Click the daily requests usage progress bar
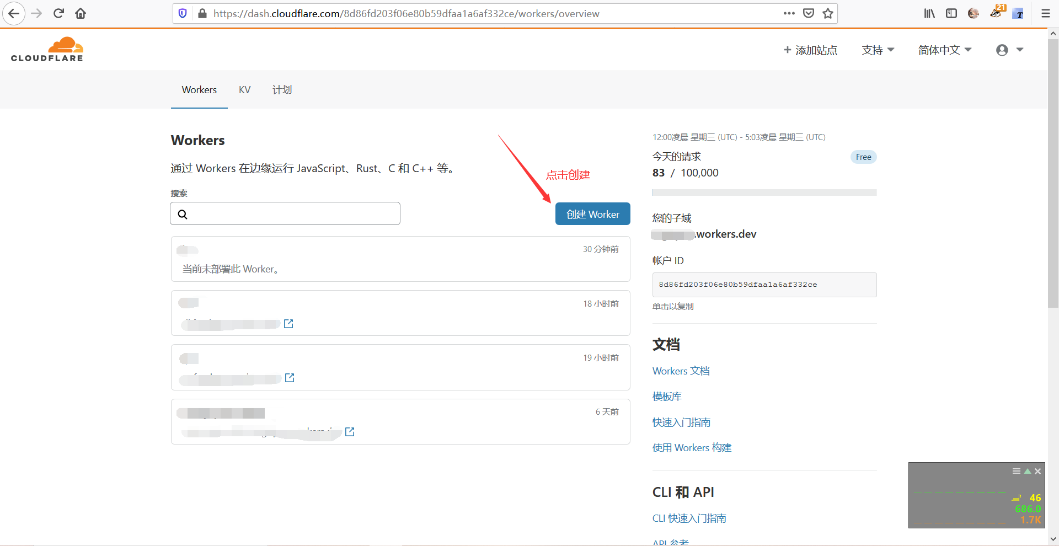1059x546 pixels. pos(764,192)
